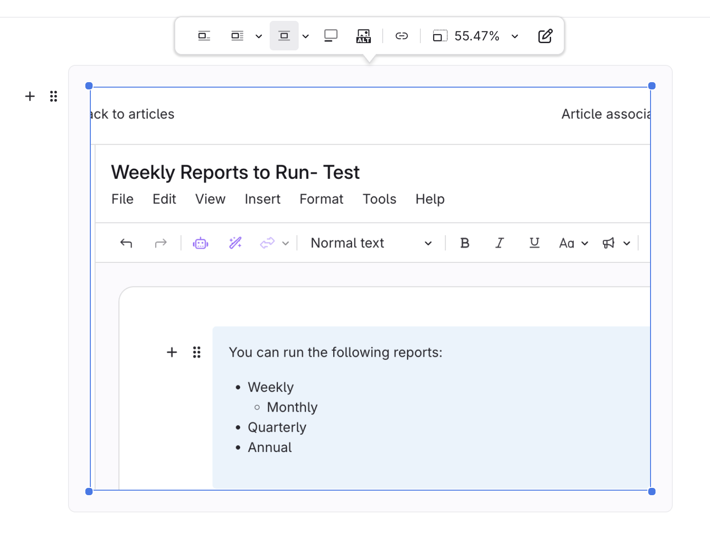Open the edit image pencil icon
Viewport: 710px width, 541px height.
(x=545, y=36)
